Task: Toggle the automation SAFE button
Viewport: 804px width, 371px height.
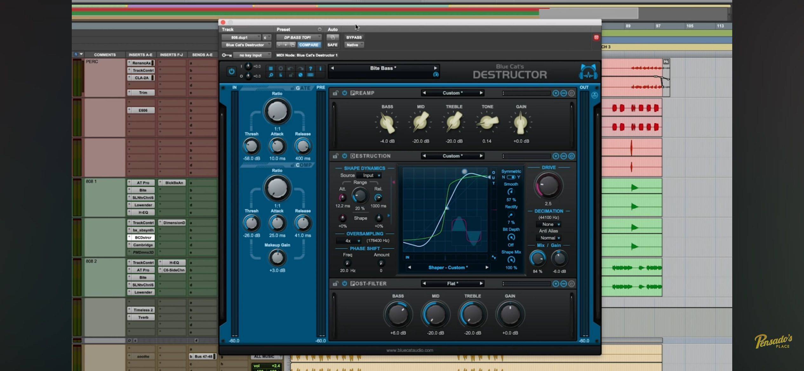Action: pyautogui.click(x=332, y=45)
